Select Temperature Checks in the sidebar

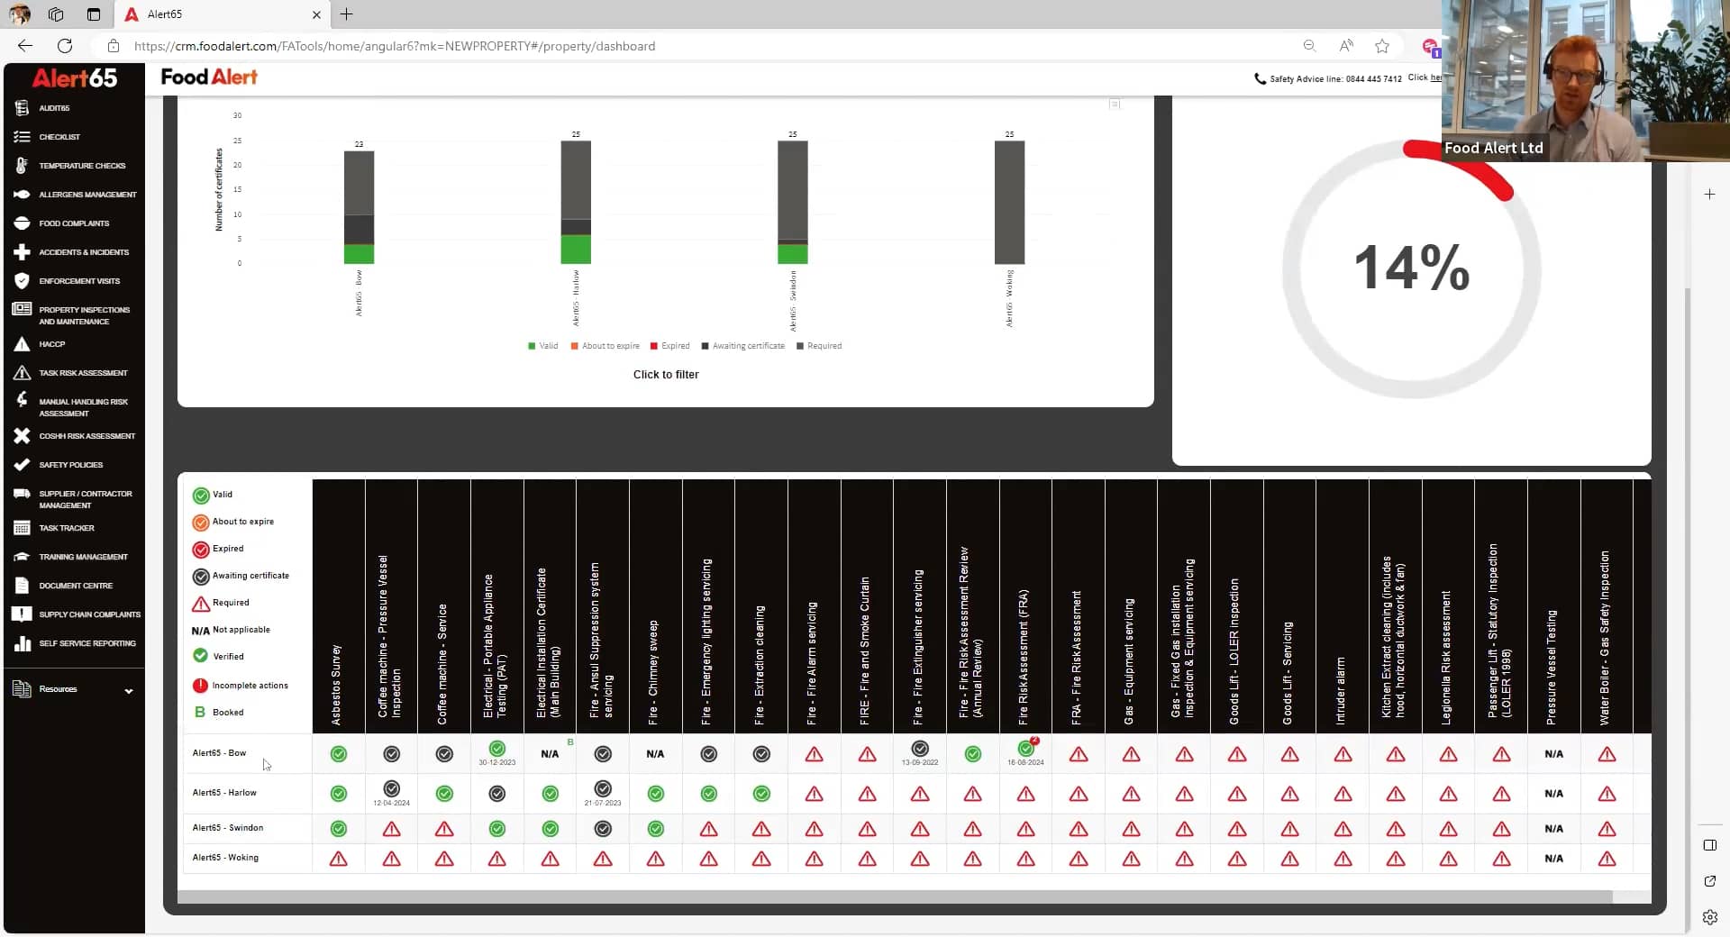[x=79, y=165]
